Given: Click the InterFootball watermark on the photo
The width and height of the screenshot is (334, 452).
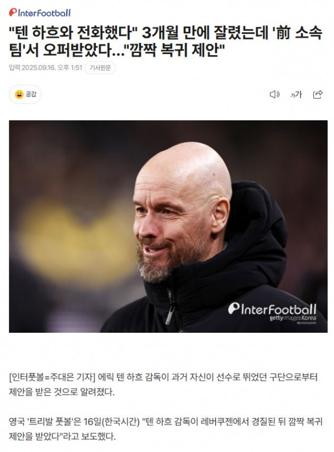Looking at the screenshot, I should point(272,309).
